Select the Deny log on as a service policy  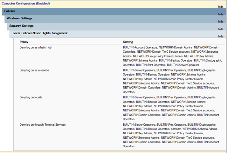(x=34, y=70)
